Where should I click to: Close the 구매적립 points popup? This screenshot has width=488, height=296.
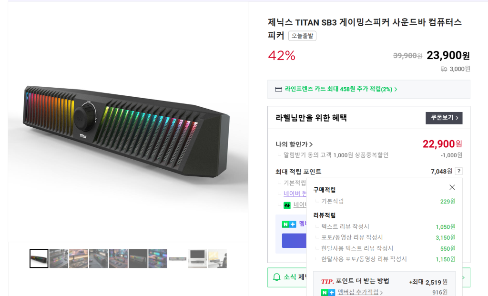452,187
